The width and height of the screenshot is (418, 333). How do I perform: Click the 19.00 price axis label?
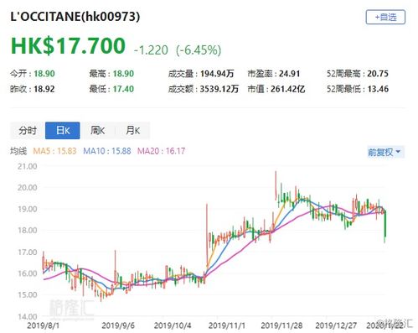coord(27,210)
